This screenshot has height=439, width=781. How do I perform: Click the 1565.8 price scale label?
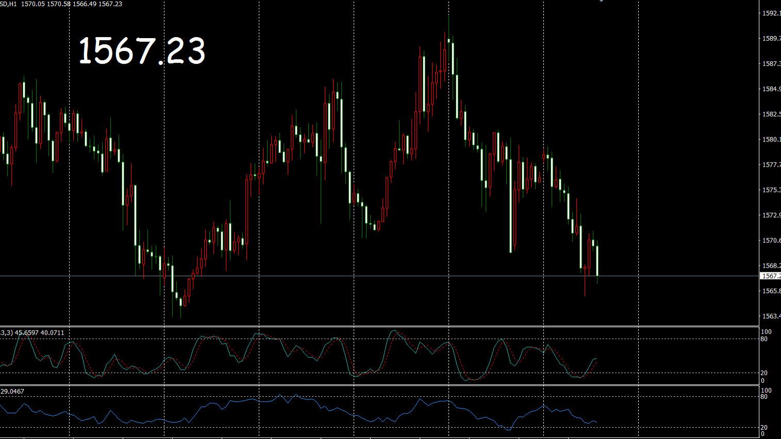[771, 291]
